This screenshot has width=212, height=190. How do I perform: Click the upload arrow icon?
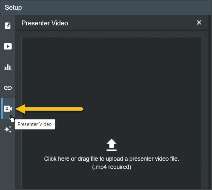point(111,145)
